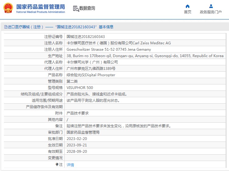Open 政务服务门户 via person icon

click(211, 6)
